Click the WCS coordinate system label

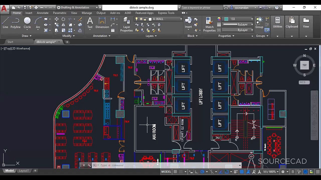point(304,82)
